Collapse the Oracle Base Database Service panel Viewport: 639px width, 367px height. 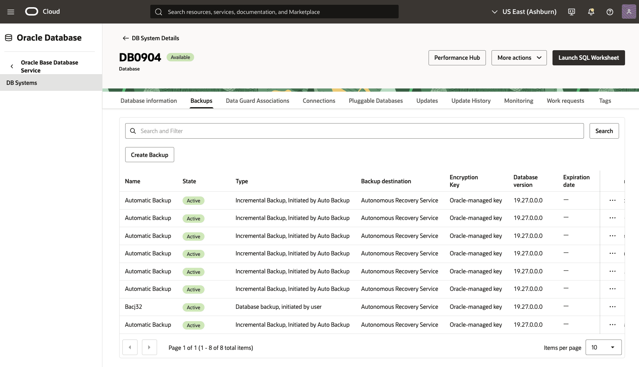[12, 66]
